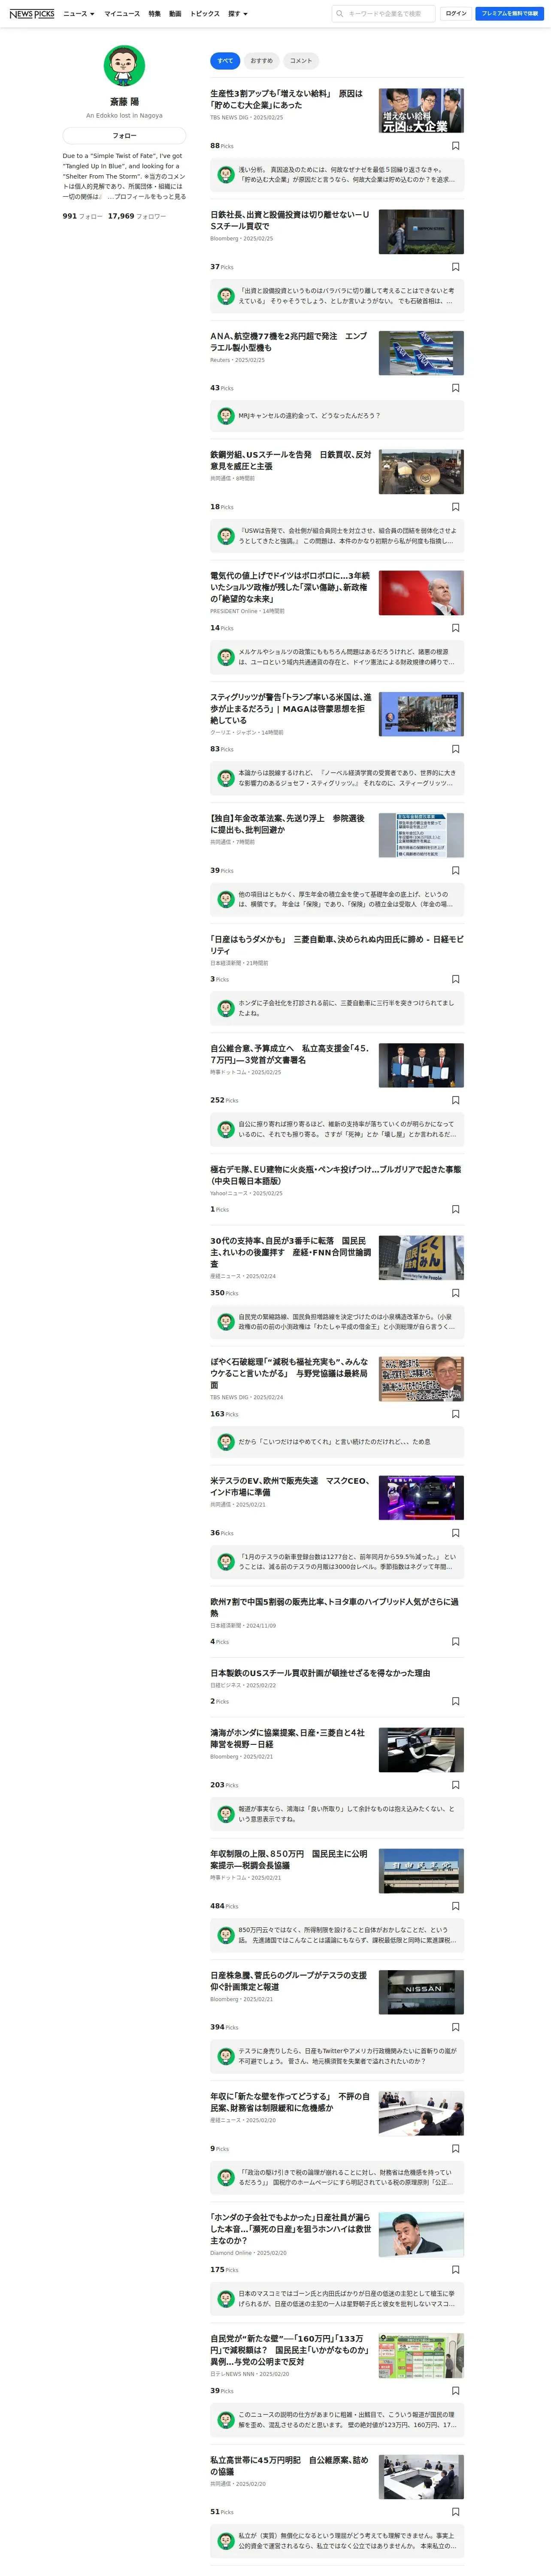
Task: Bookmark the 鉄鋼労組 USスチール article
Action: pyautogui.click(x=456, y=507)
